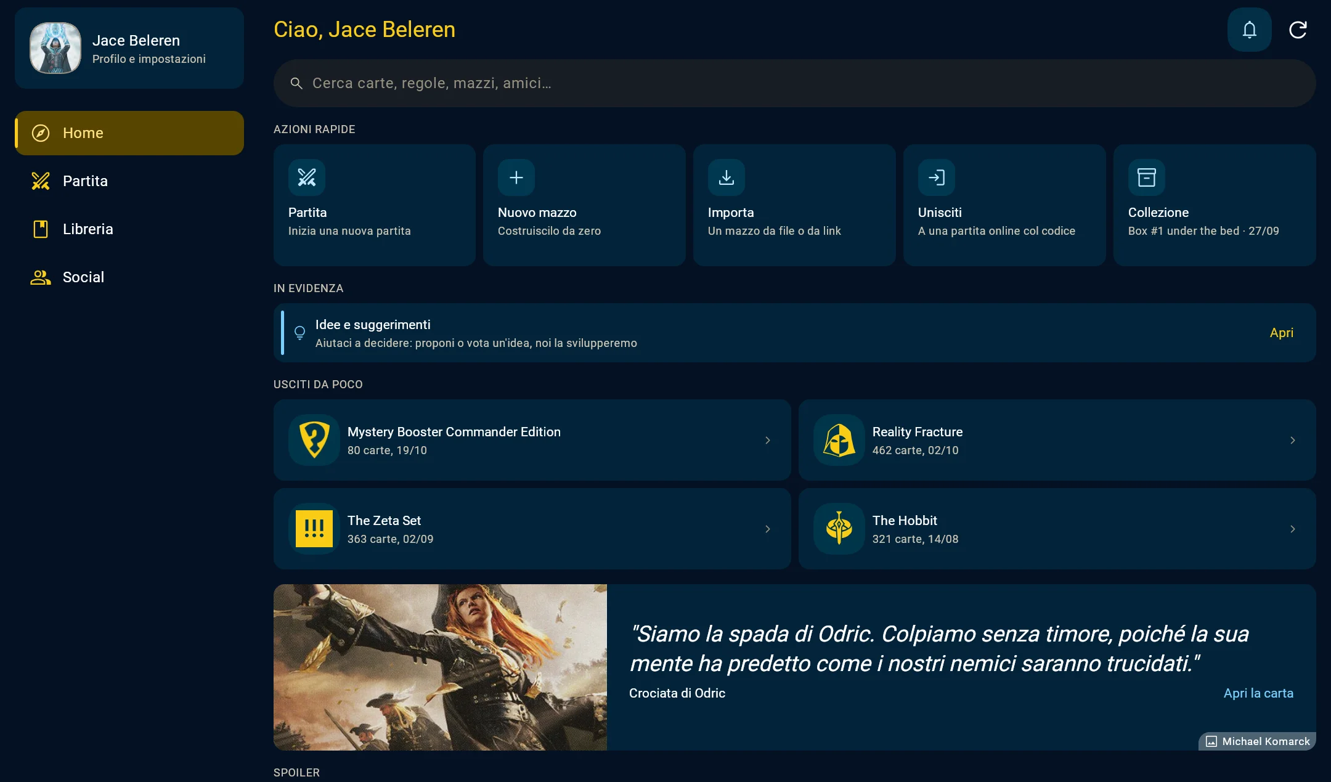The height and width of the screenshot is (782, 1331).
Task: Click the Reality Fracture helmet symbol
Action: (839, 440)
